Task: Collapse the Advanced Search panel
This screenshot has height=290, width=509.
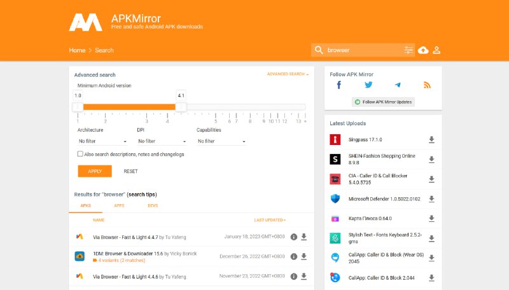Action: pos(288,74)
